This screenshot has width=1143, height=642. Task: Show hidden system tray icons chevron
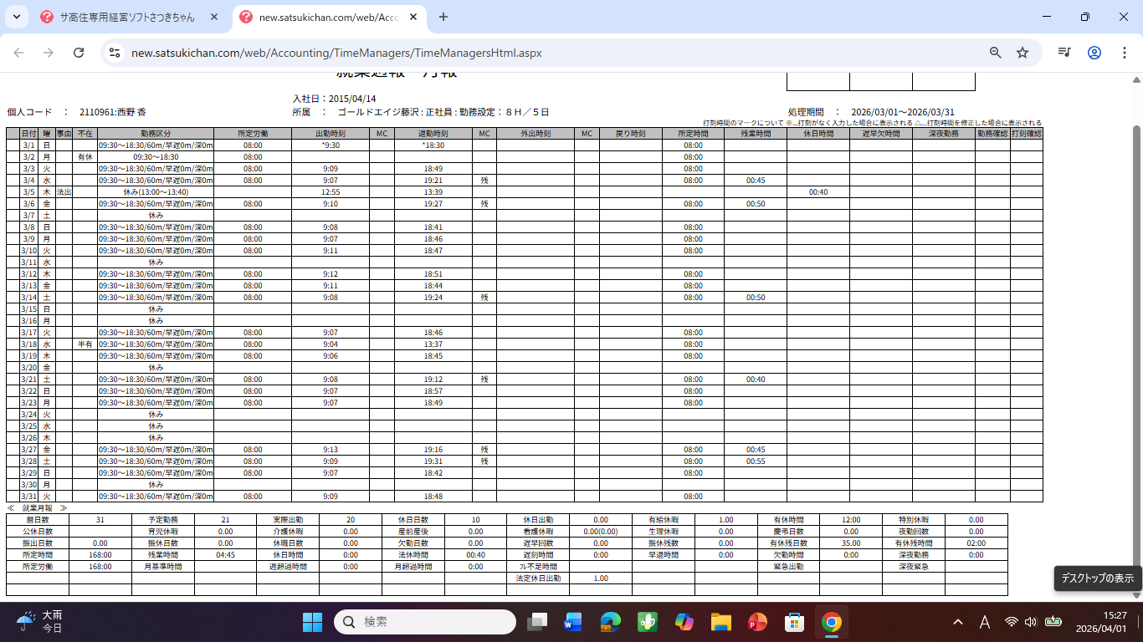(x=958, y=622)
